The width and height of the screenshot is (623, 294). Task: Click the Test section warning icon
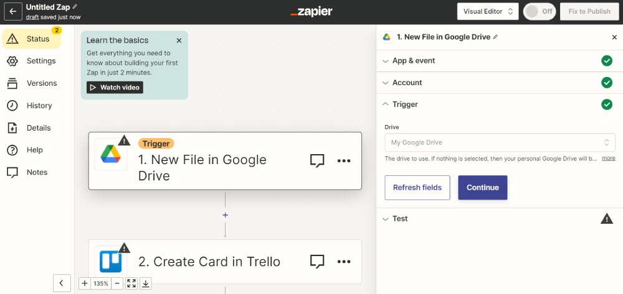coord(607,218)
